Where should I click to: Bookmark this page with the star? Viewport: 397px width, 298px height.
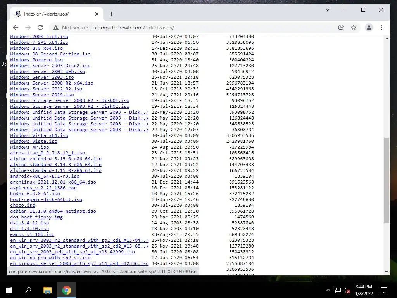[354, 28]
